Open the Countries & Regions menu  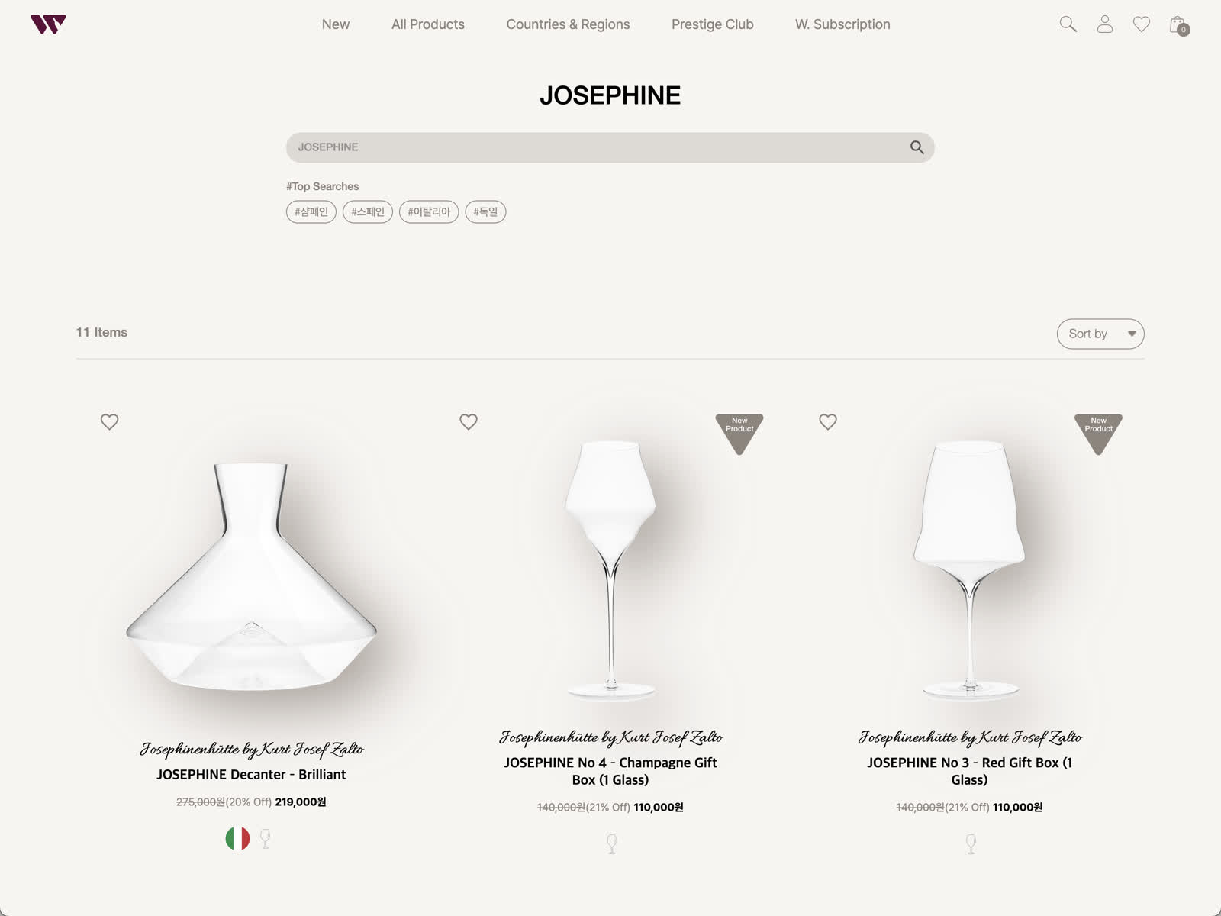[568, 24]
